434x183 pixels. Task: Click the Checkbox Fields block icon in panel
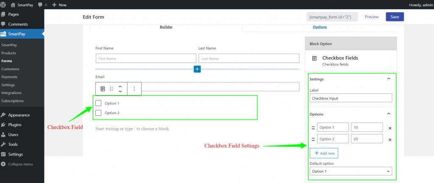point(314,58)
